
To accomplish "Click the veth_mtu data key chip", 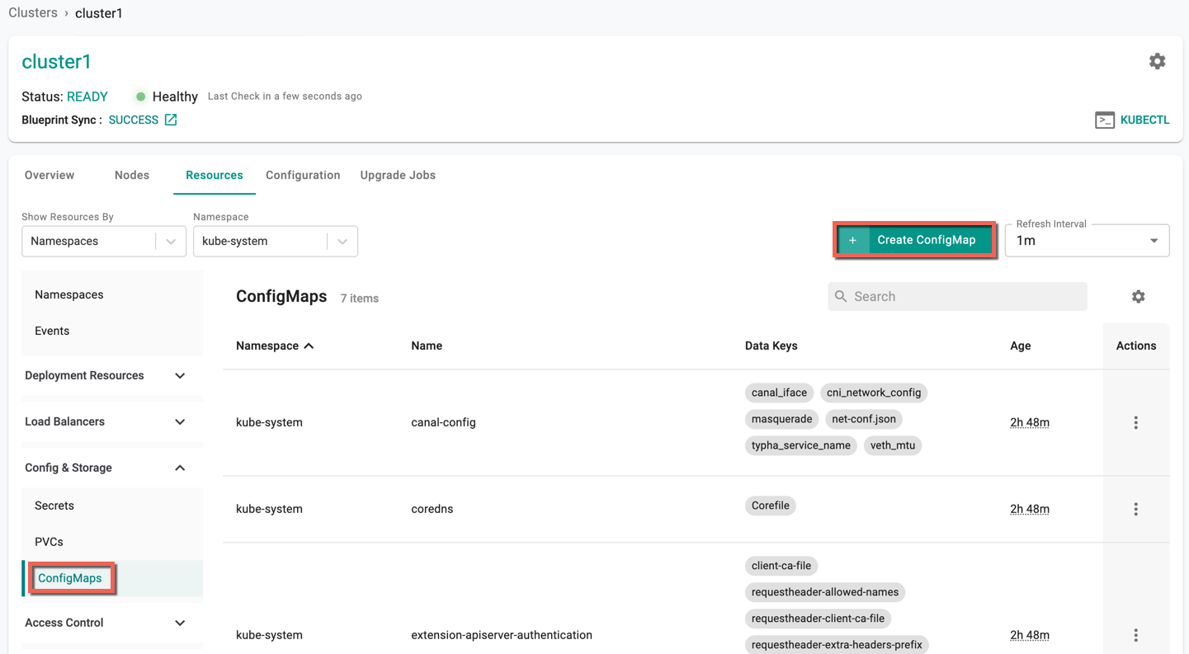I will [x=893, y=445].
